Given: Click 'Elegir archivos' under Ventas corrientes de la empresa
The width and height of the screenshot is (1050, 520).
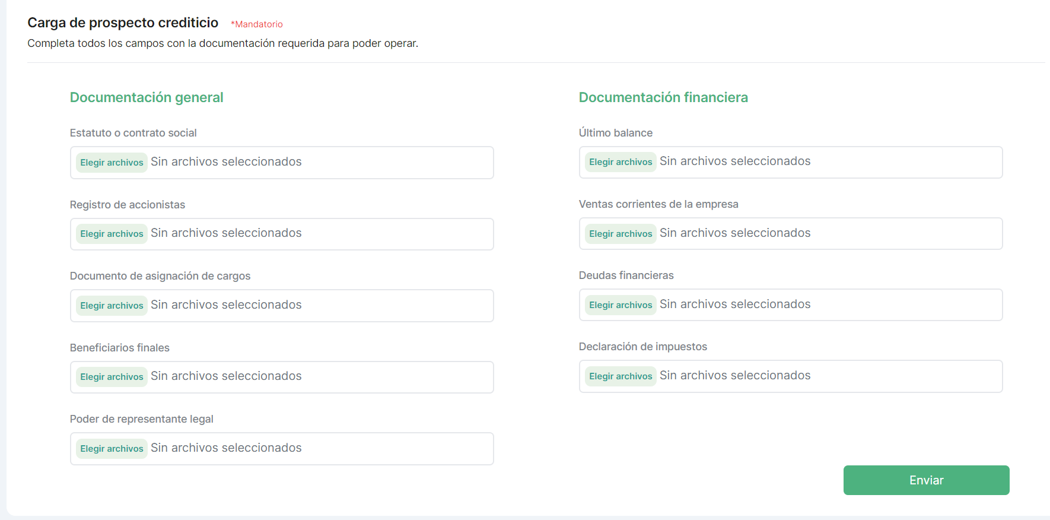Looking at the screenshot, I should 621,234.
